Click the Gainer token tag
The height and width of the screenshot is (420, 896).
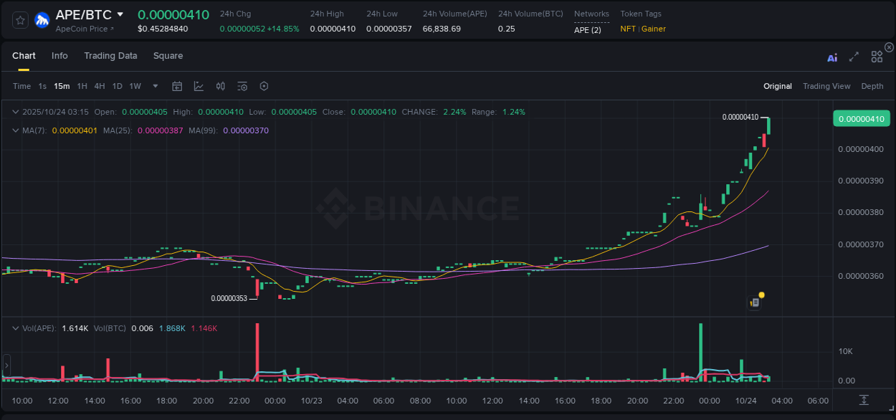coord(653,29)
